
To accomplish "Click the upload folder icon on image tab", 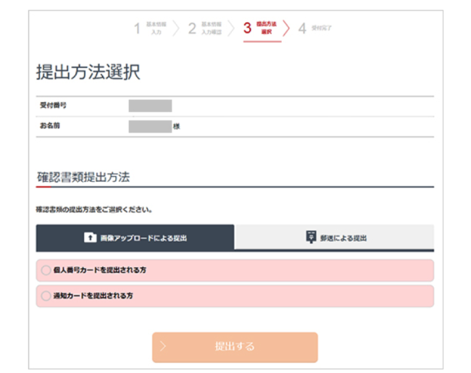I will 90,238.
